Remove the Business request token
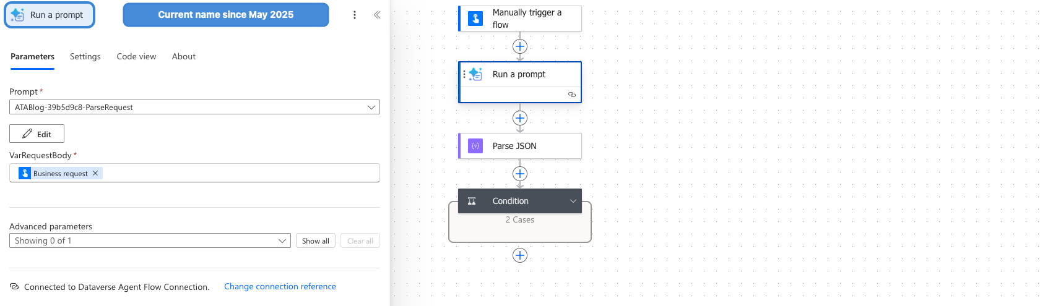Viewport: 1040px width, 306px height. (95, 173)
